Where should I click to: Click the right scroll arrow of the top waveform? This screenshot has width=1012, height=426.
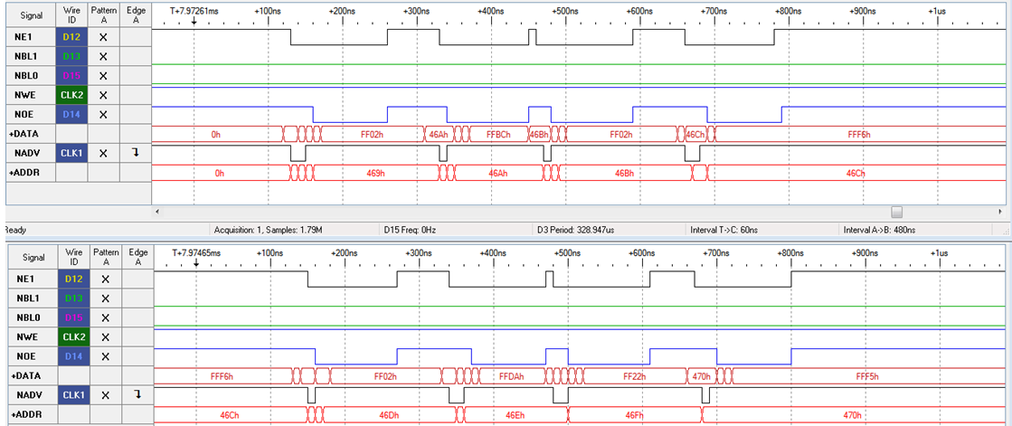click(x=999, y=212)
